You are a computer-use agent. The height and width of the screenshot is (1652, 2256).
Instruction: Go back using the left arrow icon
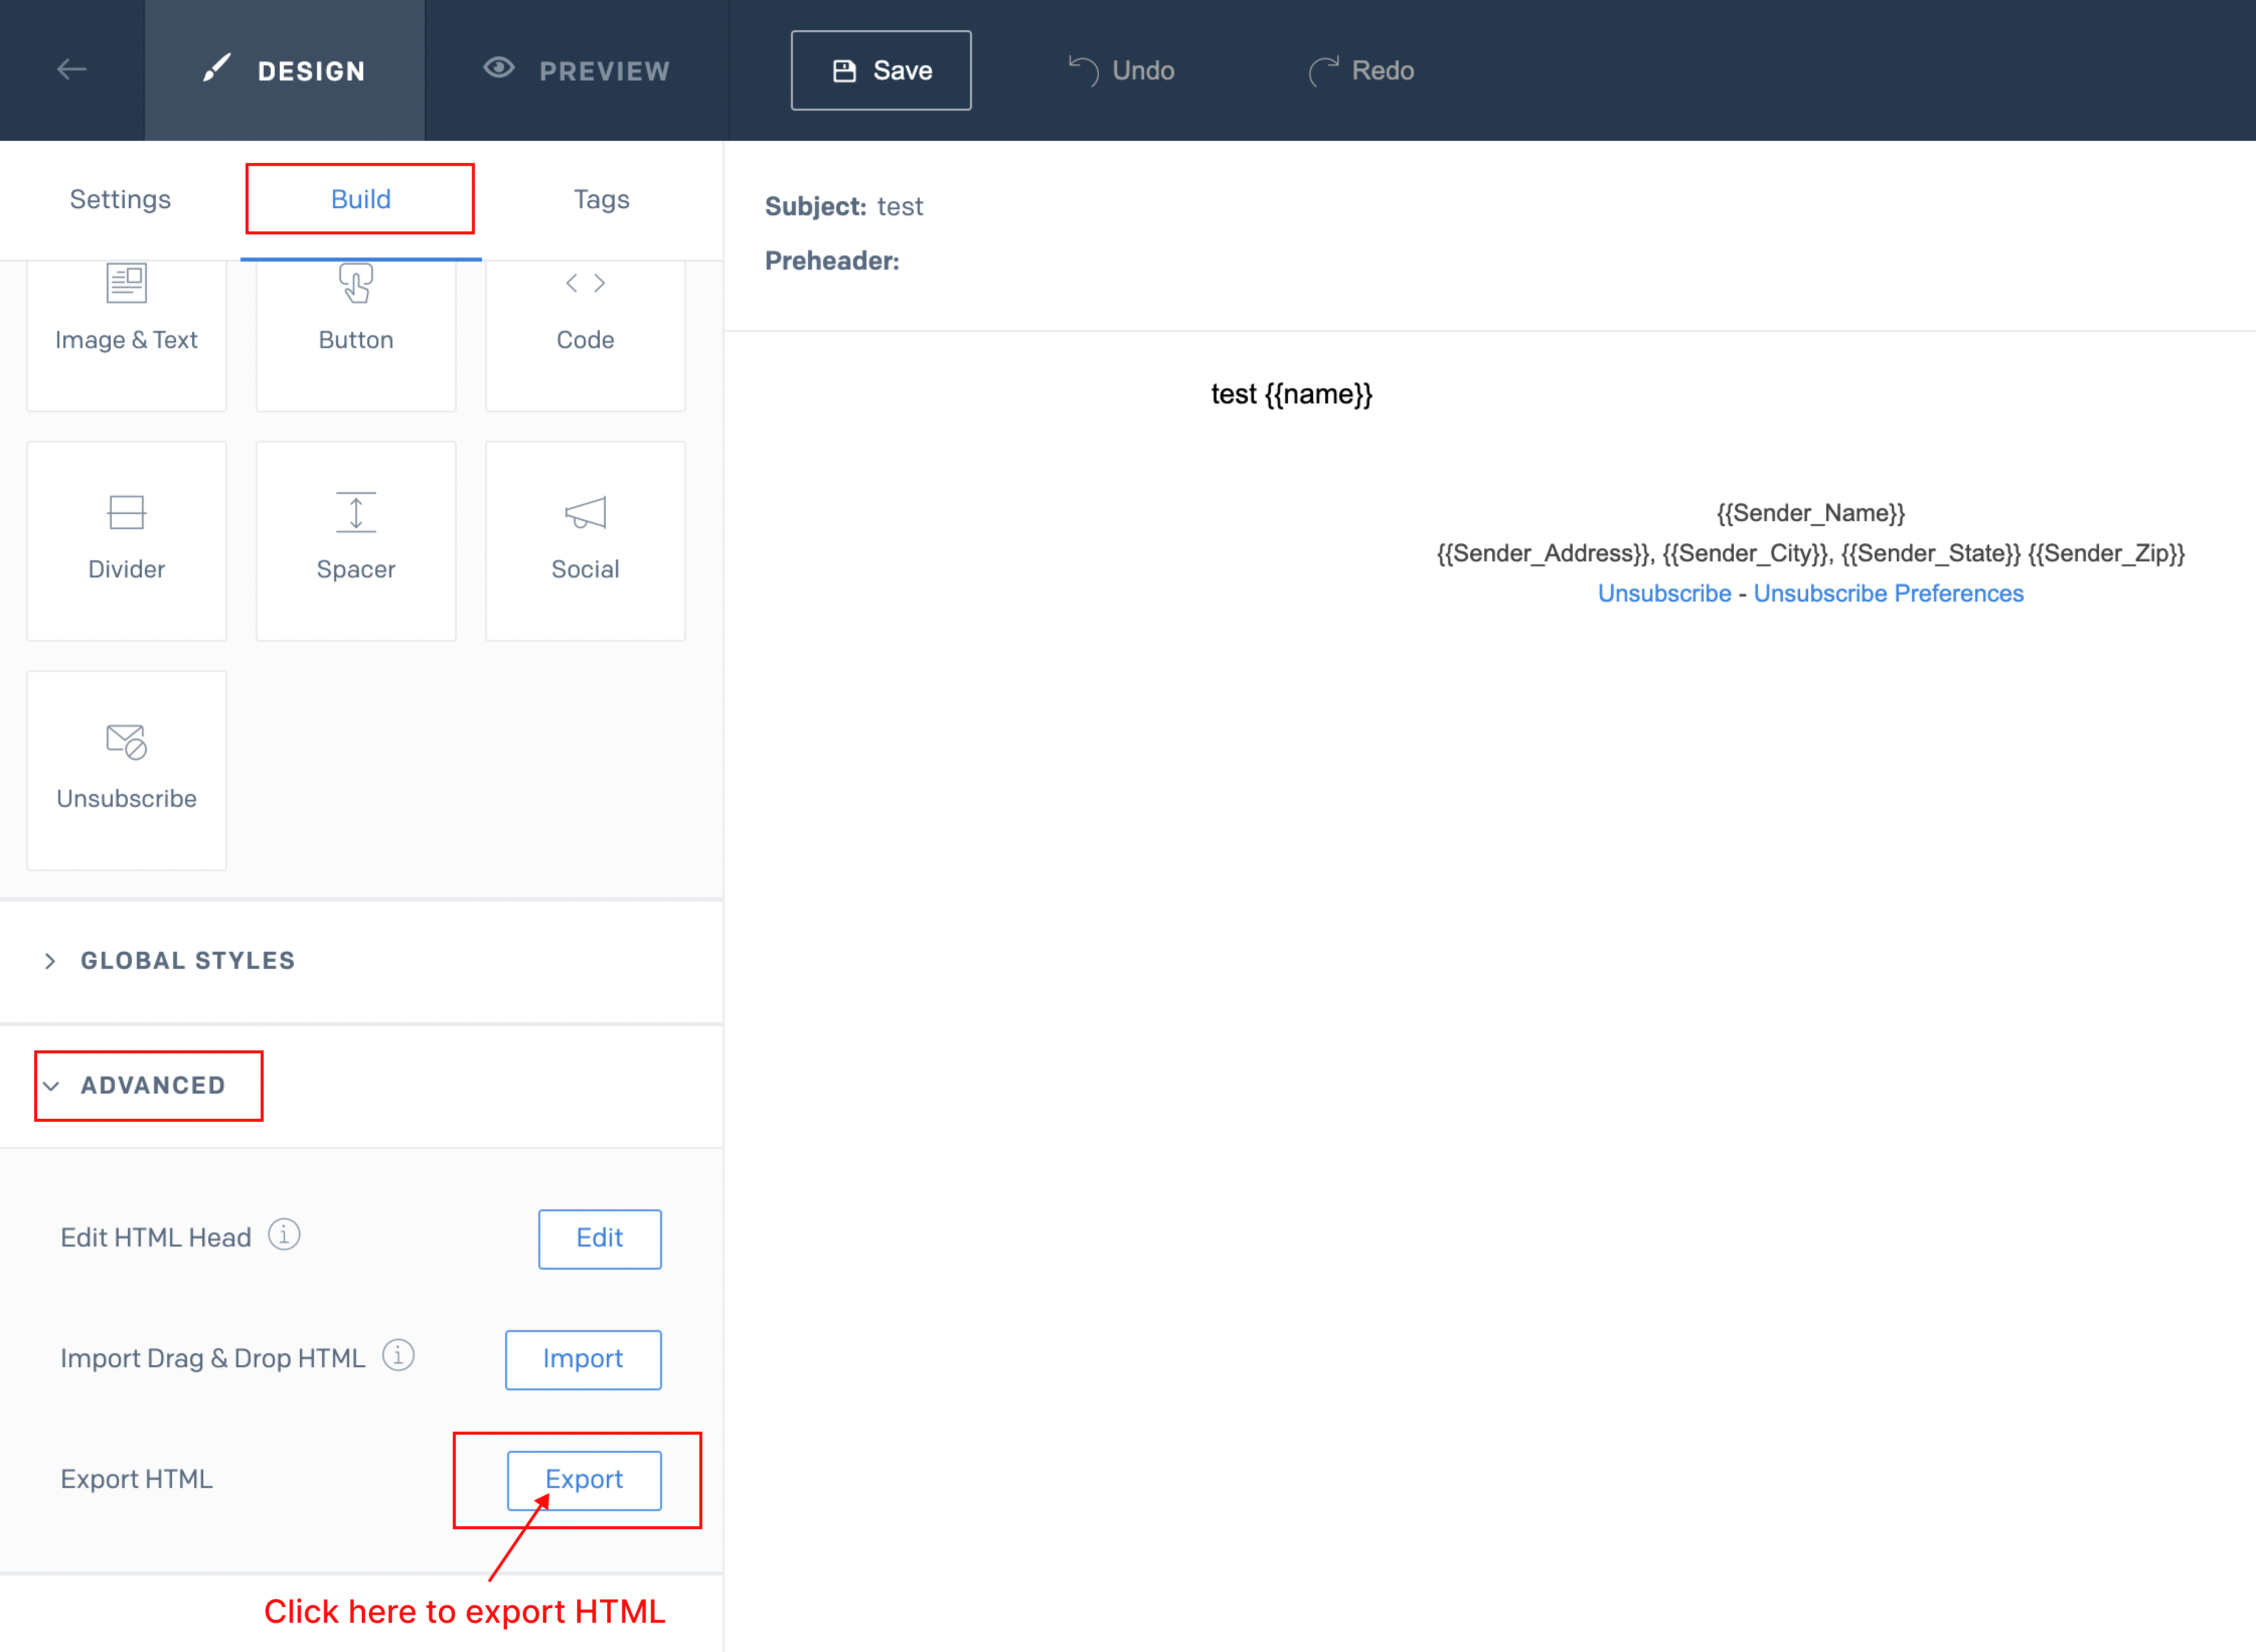point(71,69)
